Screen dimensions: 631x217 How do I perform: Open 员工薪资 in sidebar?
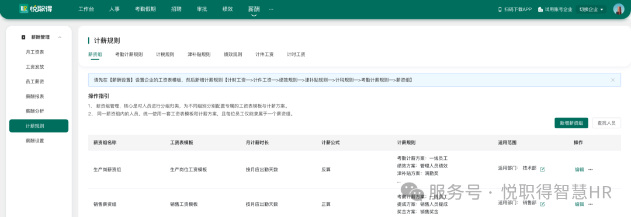34,82
